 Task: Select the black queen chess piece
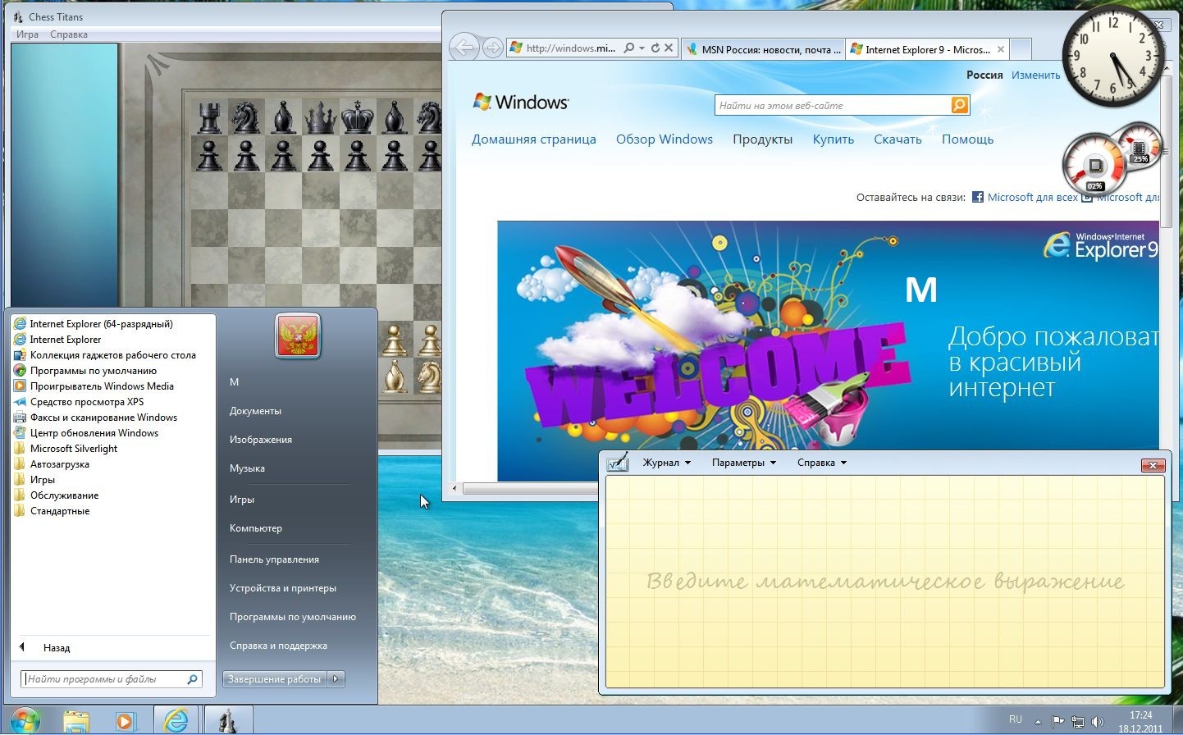tap(320, 117)
